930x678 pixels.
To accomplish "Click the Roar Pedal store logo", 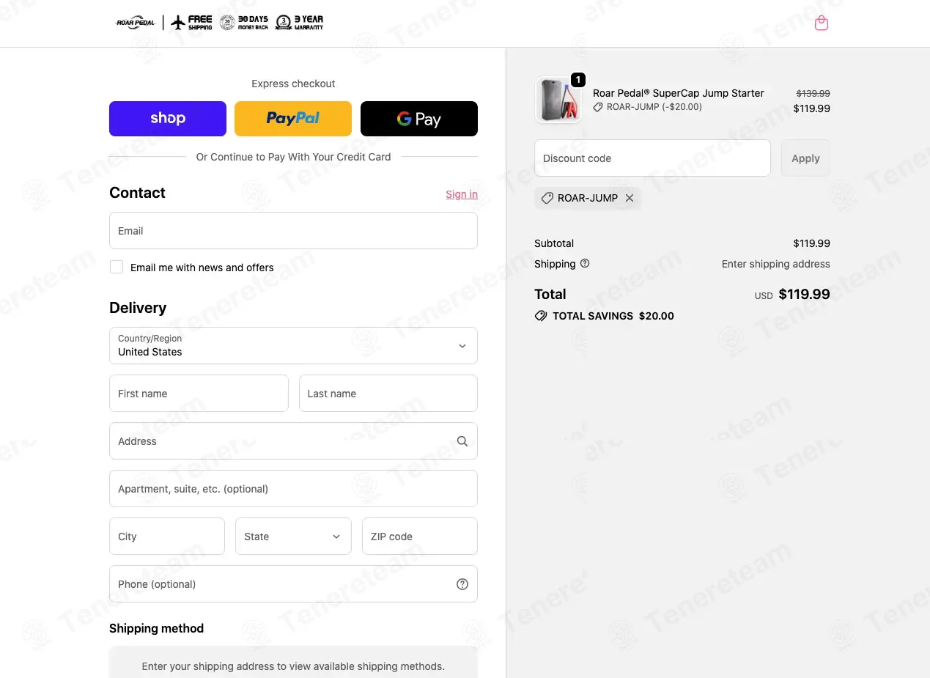I will point(136,23).
